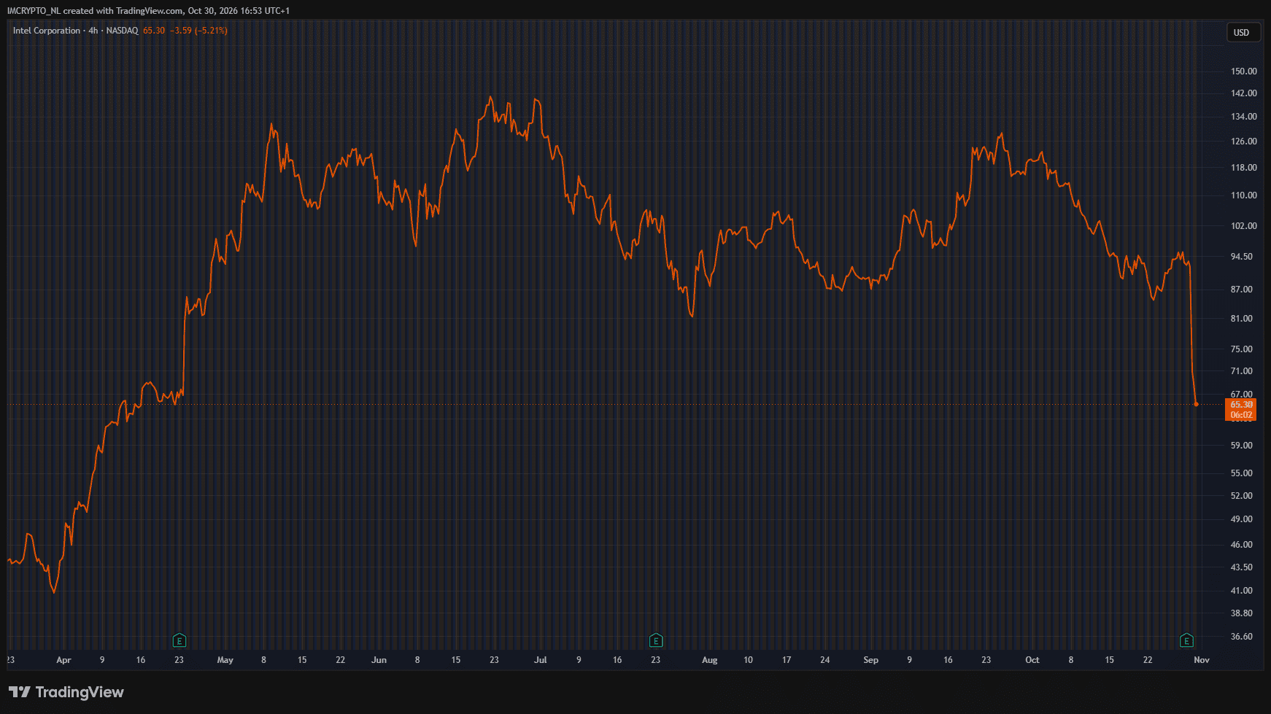Click the Nov label on the time axis
Screen dimensions: 1271x714
[x=1202, y=660]
